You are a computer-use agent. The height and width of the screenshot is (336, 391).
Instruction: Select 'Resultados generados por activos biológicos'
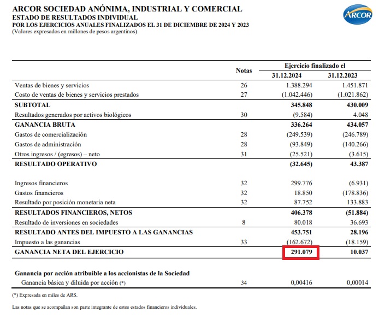[x=73, y=115]
